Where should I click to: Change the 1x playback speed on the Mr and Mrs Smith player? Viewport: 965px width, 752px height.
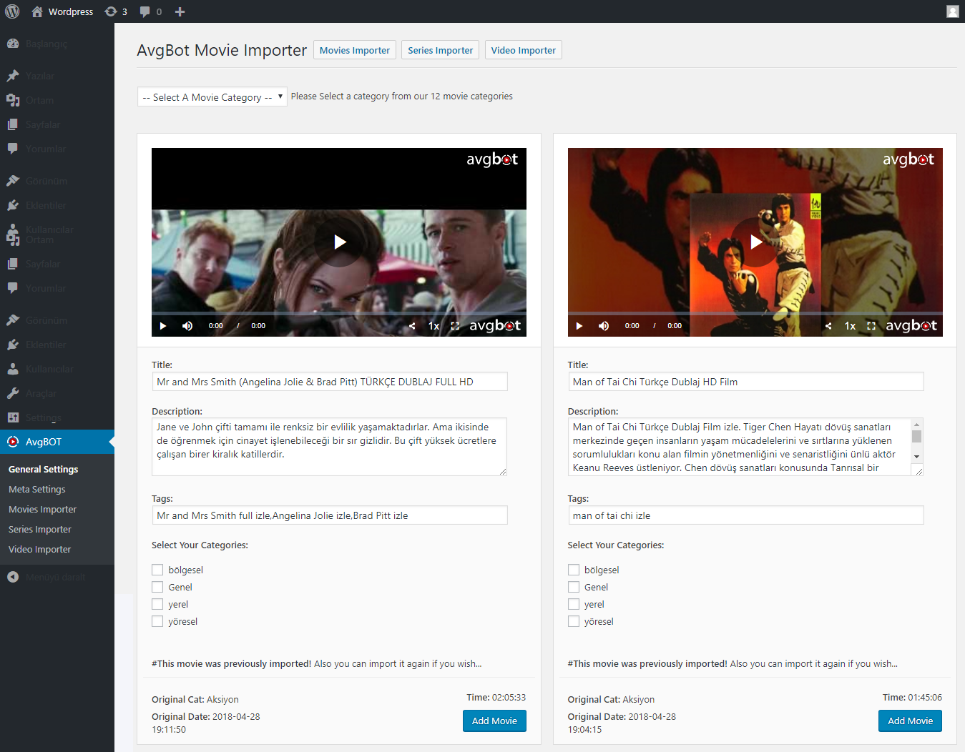tap(433, 326)
